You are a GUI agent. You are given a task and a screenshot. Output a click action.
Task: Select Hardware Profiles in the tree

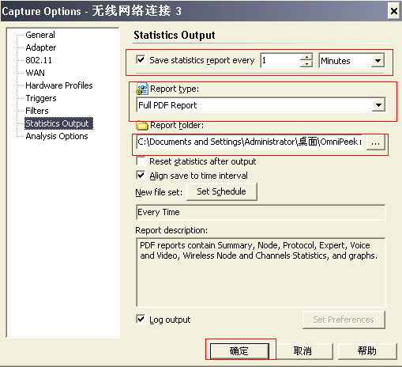[x=59, y=85]
